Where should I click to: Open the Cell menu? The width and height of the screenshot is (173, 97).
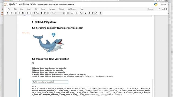[36, 9]
